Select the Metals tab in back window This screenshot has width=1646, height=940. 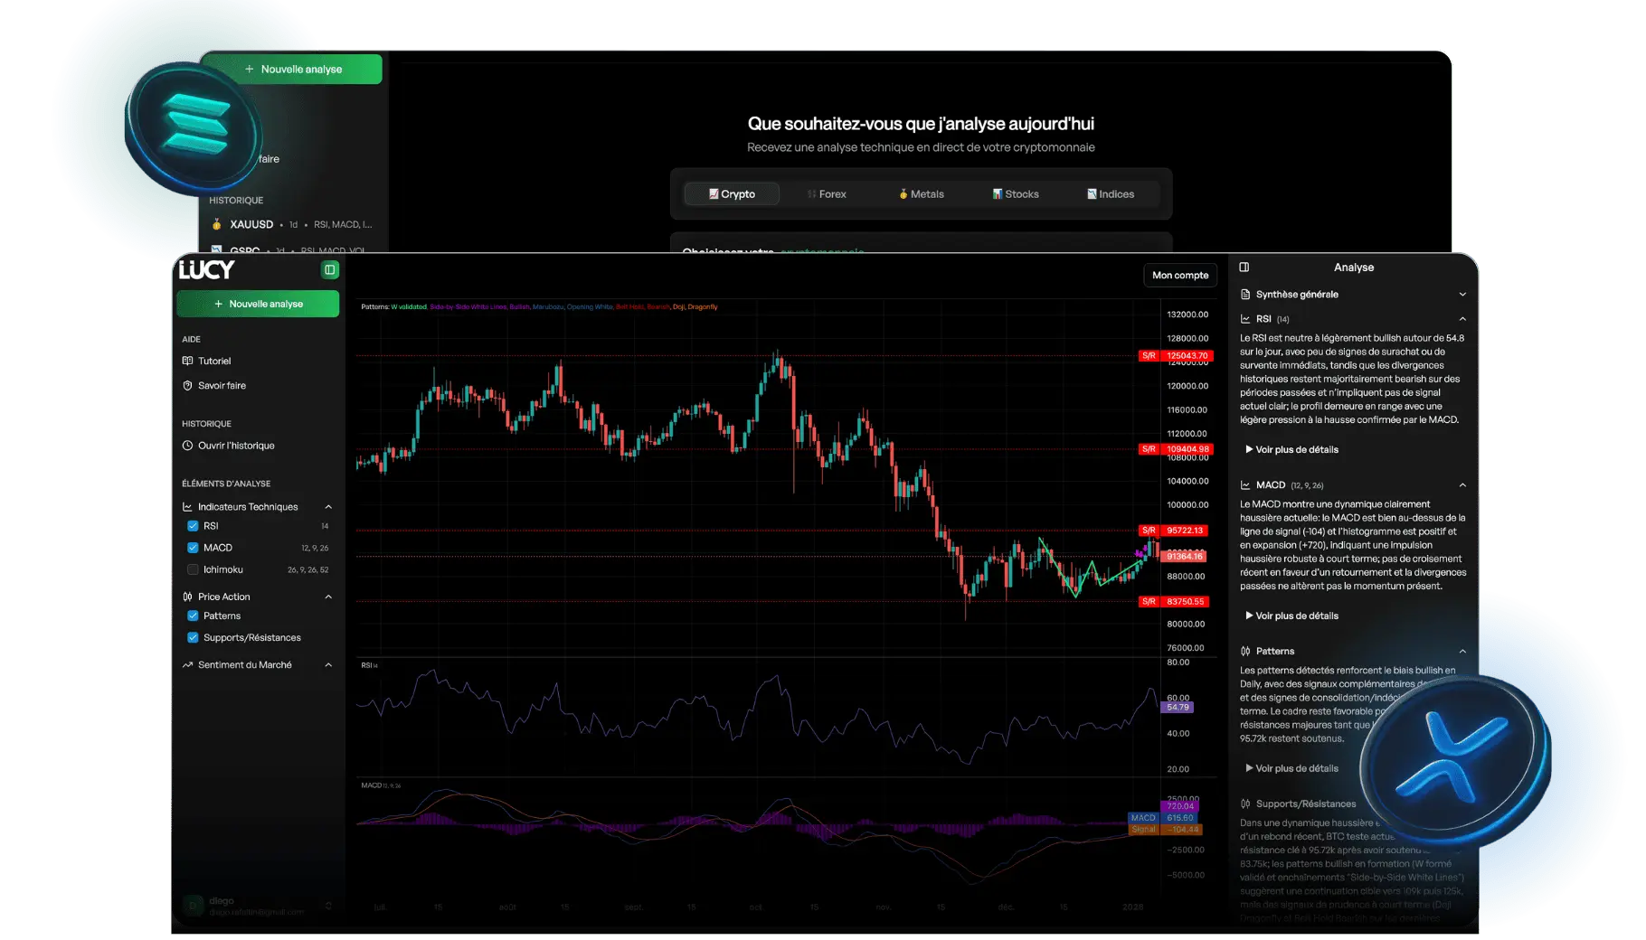tap(922, 194)
